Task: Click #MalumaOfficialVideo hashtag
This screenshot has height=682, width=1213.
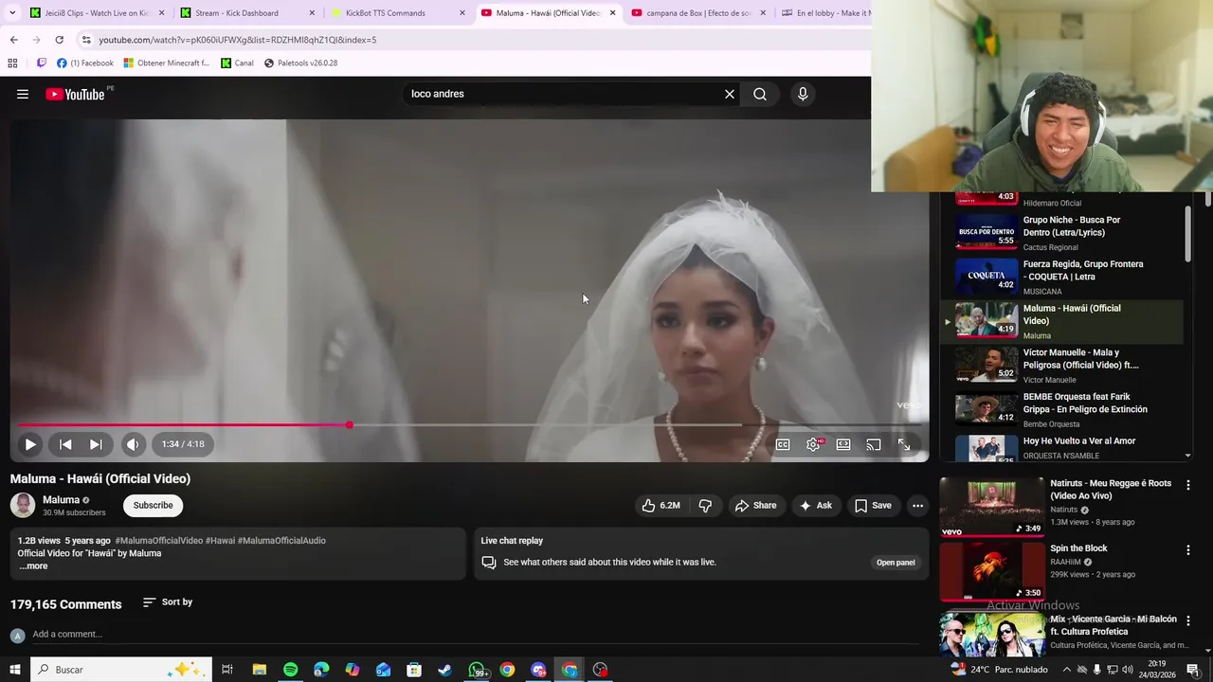Action: pos(159,541)
